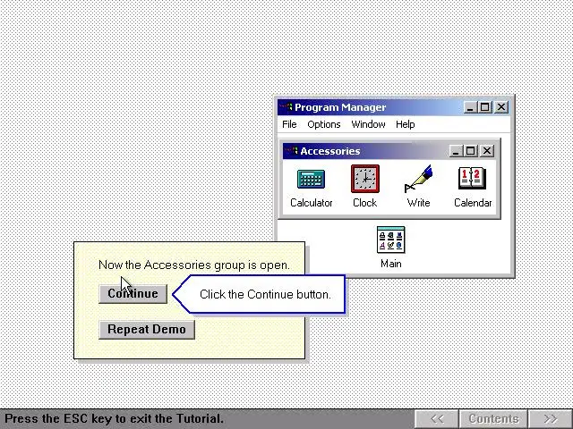573x429 pixels.
Task: Click the Clock label text
Action: click(x=364, y=203)
